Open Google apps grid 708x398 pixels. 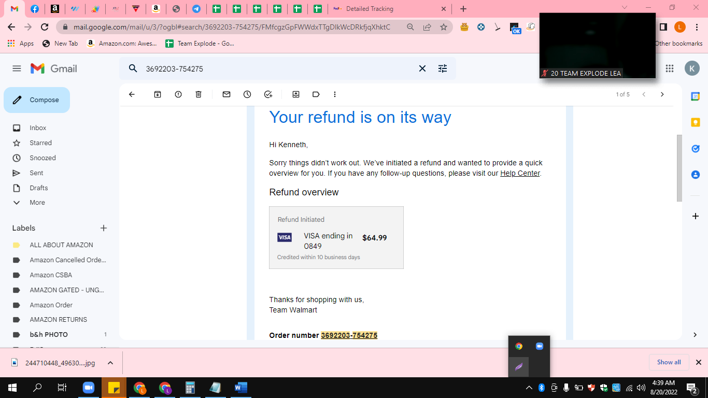click(x=670, y=68)
